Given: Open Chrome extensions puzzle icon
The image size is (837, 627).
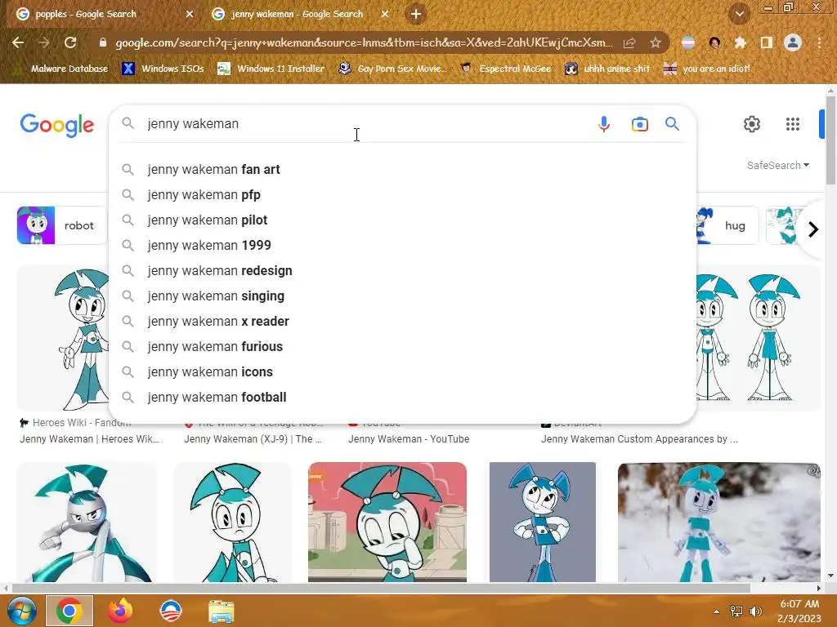Looking at the screenshot, I should point(740,42).
